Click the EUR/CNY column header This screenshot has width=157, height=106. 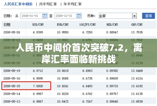(63, 25)
